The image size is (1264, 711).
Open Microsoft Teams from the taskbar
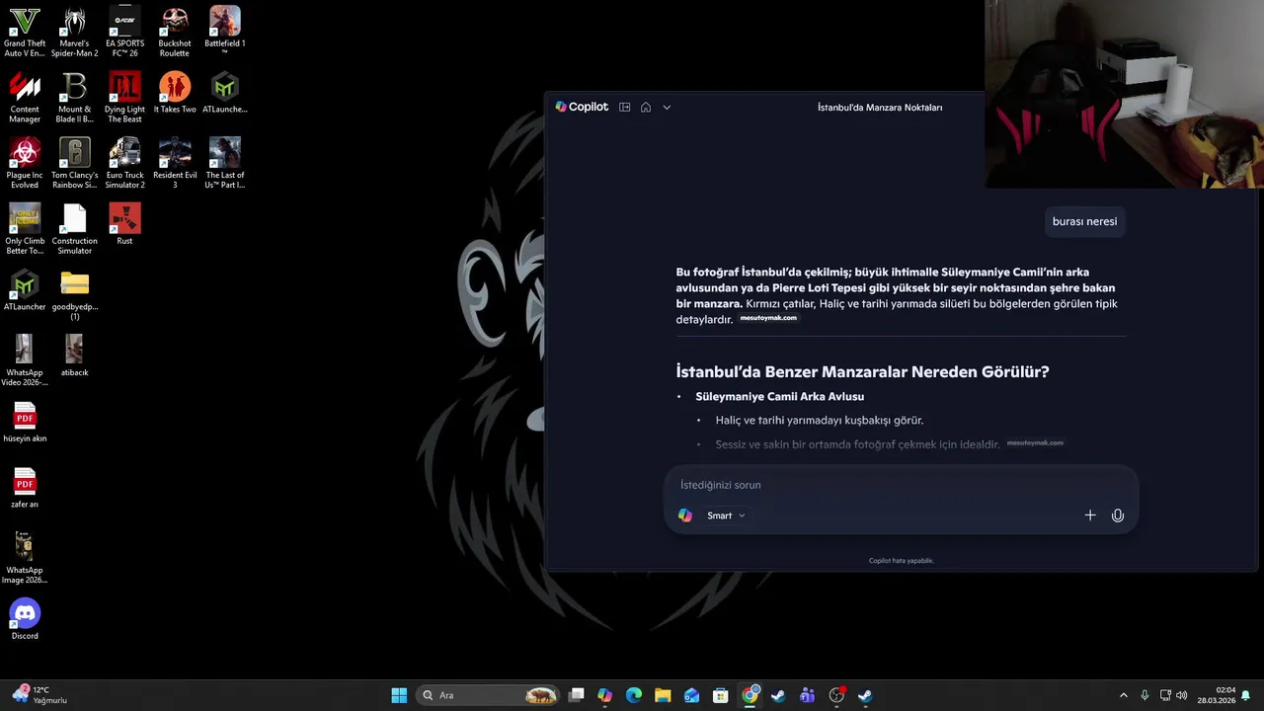click(x=808, y=695)
